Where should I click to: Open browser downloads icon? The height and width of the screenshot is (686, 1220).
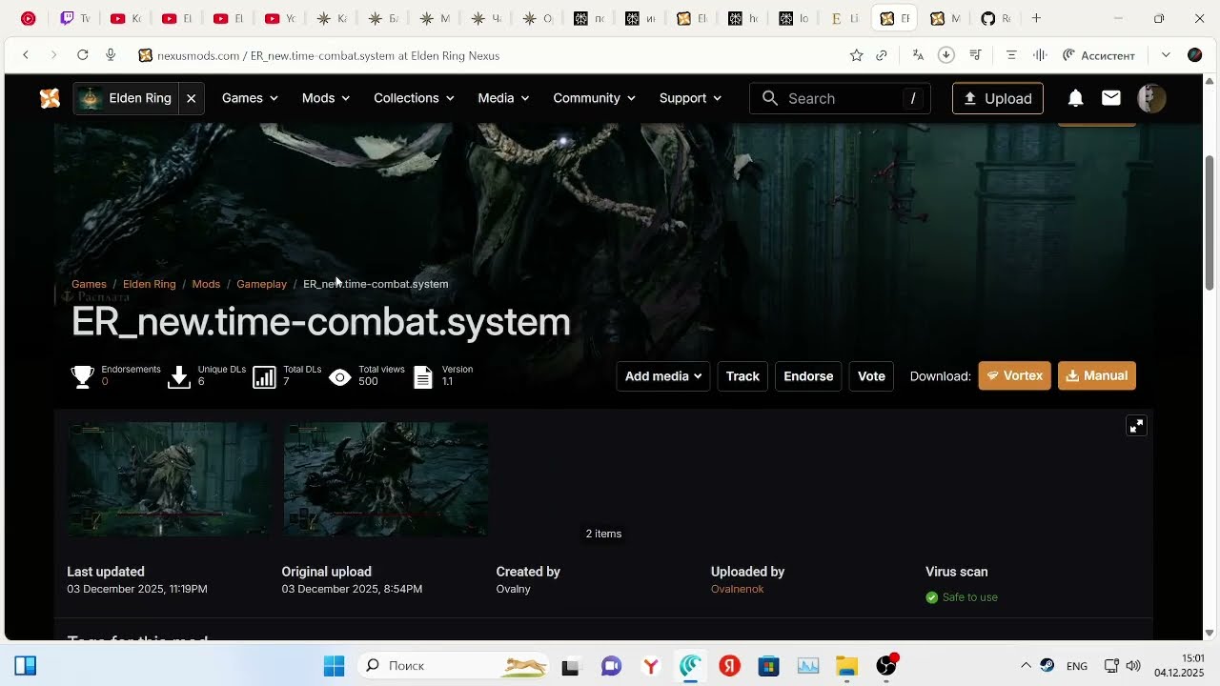click(946, 55)
